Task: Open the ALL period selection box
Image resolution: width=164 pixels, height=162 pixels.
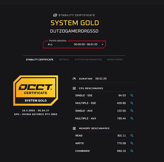Action: pos(74,44)
